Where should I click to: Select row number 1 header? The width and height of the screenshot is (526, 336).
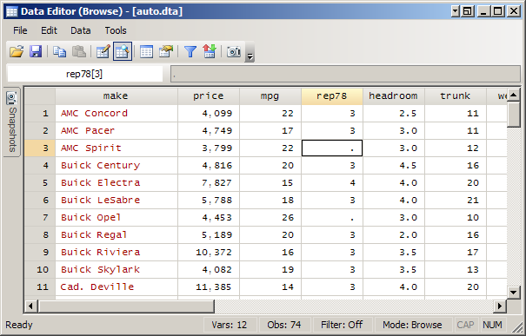tap(40, 114)
